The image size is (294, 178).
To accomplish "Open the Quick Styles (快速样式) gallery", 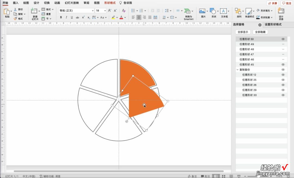I will 250,13.
